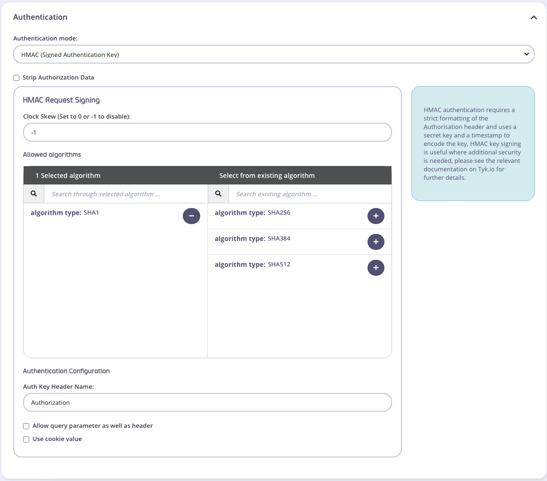Enable Strip Authorization Data checkbox
This screenshot has height=481, width=547.
click(16, 78)
